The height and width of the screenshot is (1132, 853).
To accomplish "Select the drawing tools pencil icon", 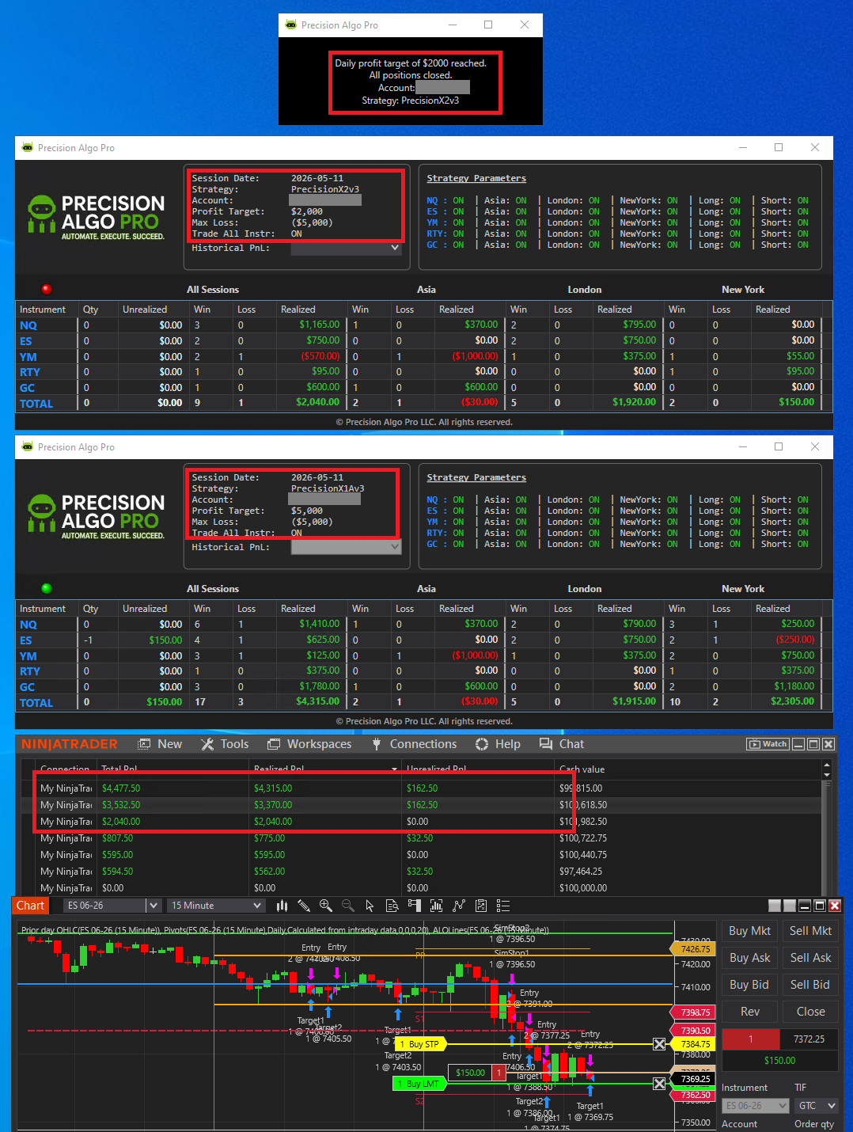I will (303, 906).
